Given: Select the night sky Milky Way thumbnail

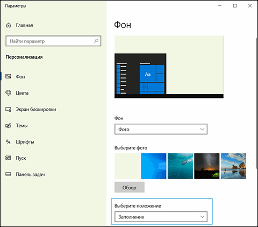Looking at the screenshot, I should pyautogui.click(x=207, y=166).
